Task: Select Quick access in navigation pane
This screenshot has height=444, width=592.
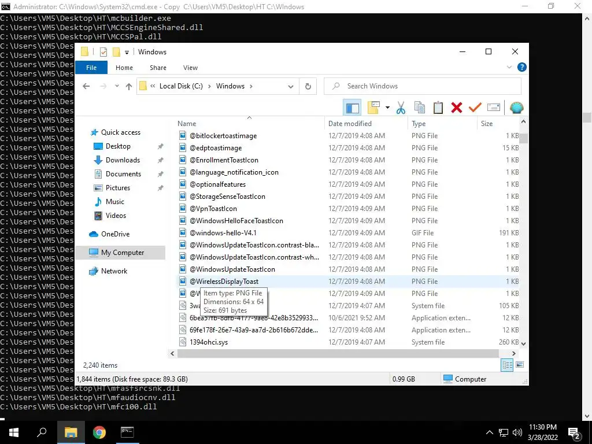Action: coord(120,132)
